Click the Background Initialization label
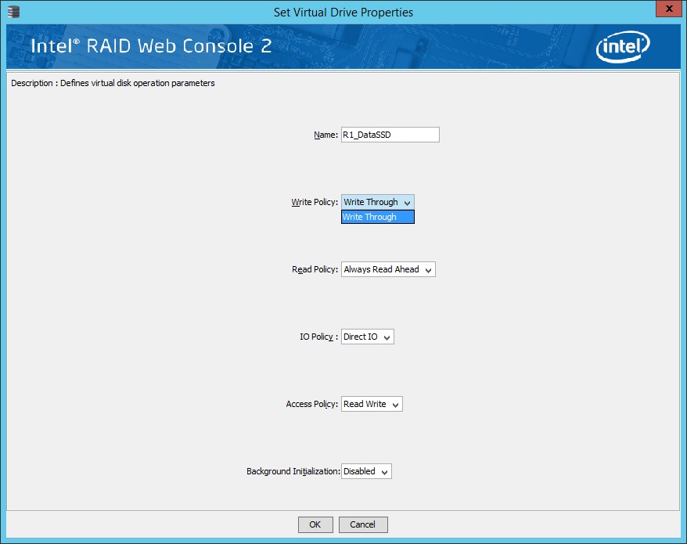 (293, 471)
